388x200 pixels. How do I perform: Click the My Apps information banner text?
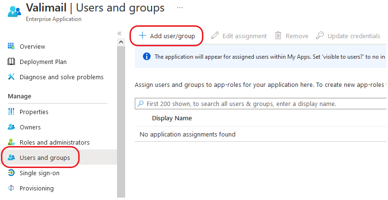pos(270,57)
